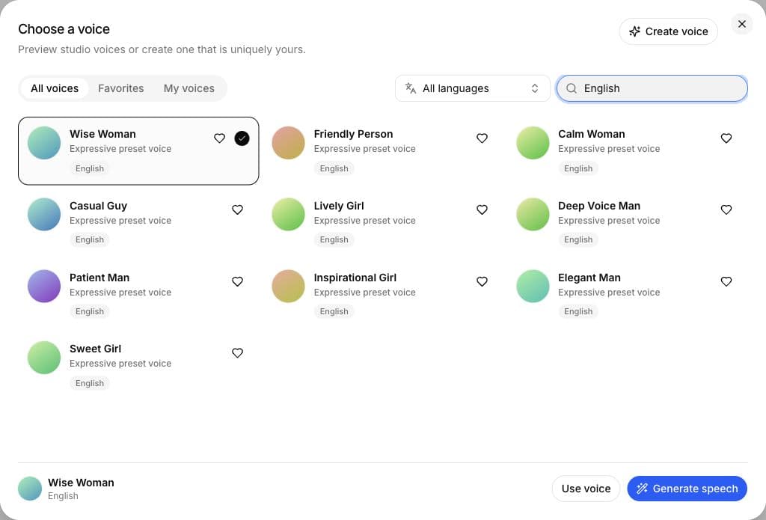The width and height of the screenshot is (766, 520).
Task: Click the English tag under Casual Guy
Action: 90,239
